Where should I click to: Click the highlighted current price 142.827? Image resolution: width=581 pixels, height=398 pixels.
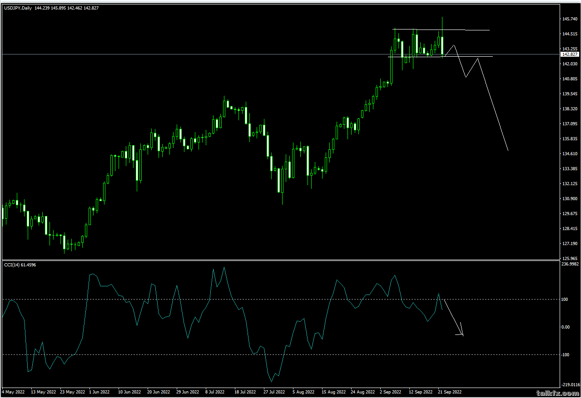tap(570, 54)
